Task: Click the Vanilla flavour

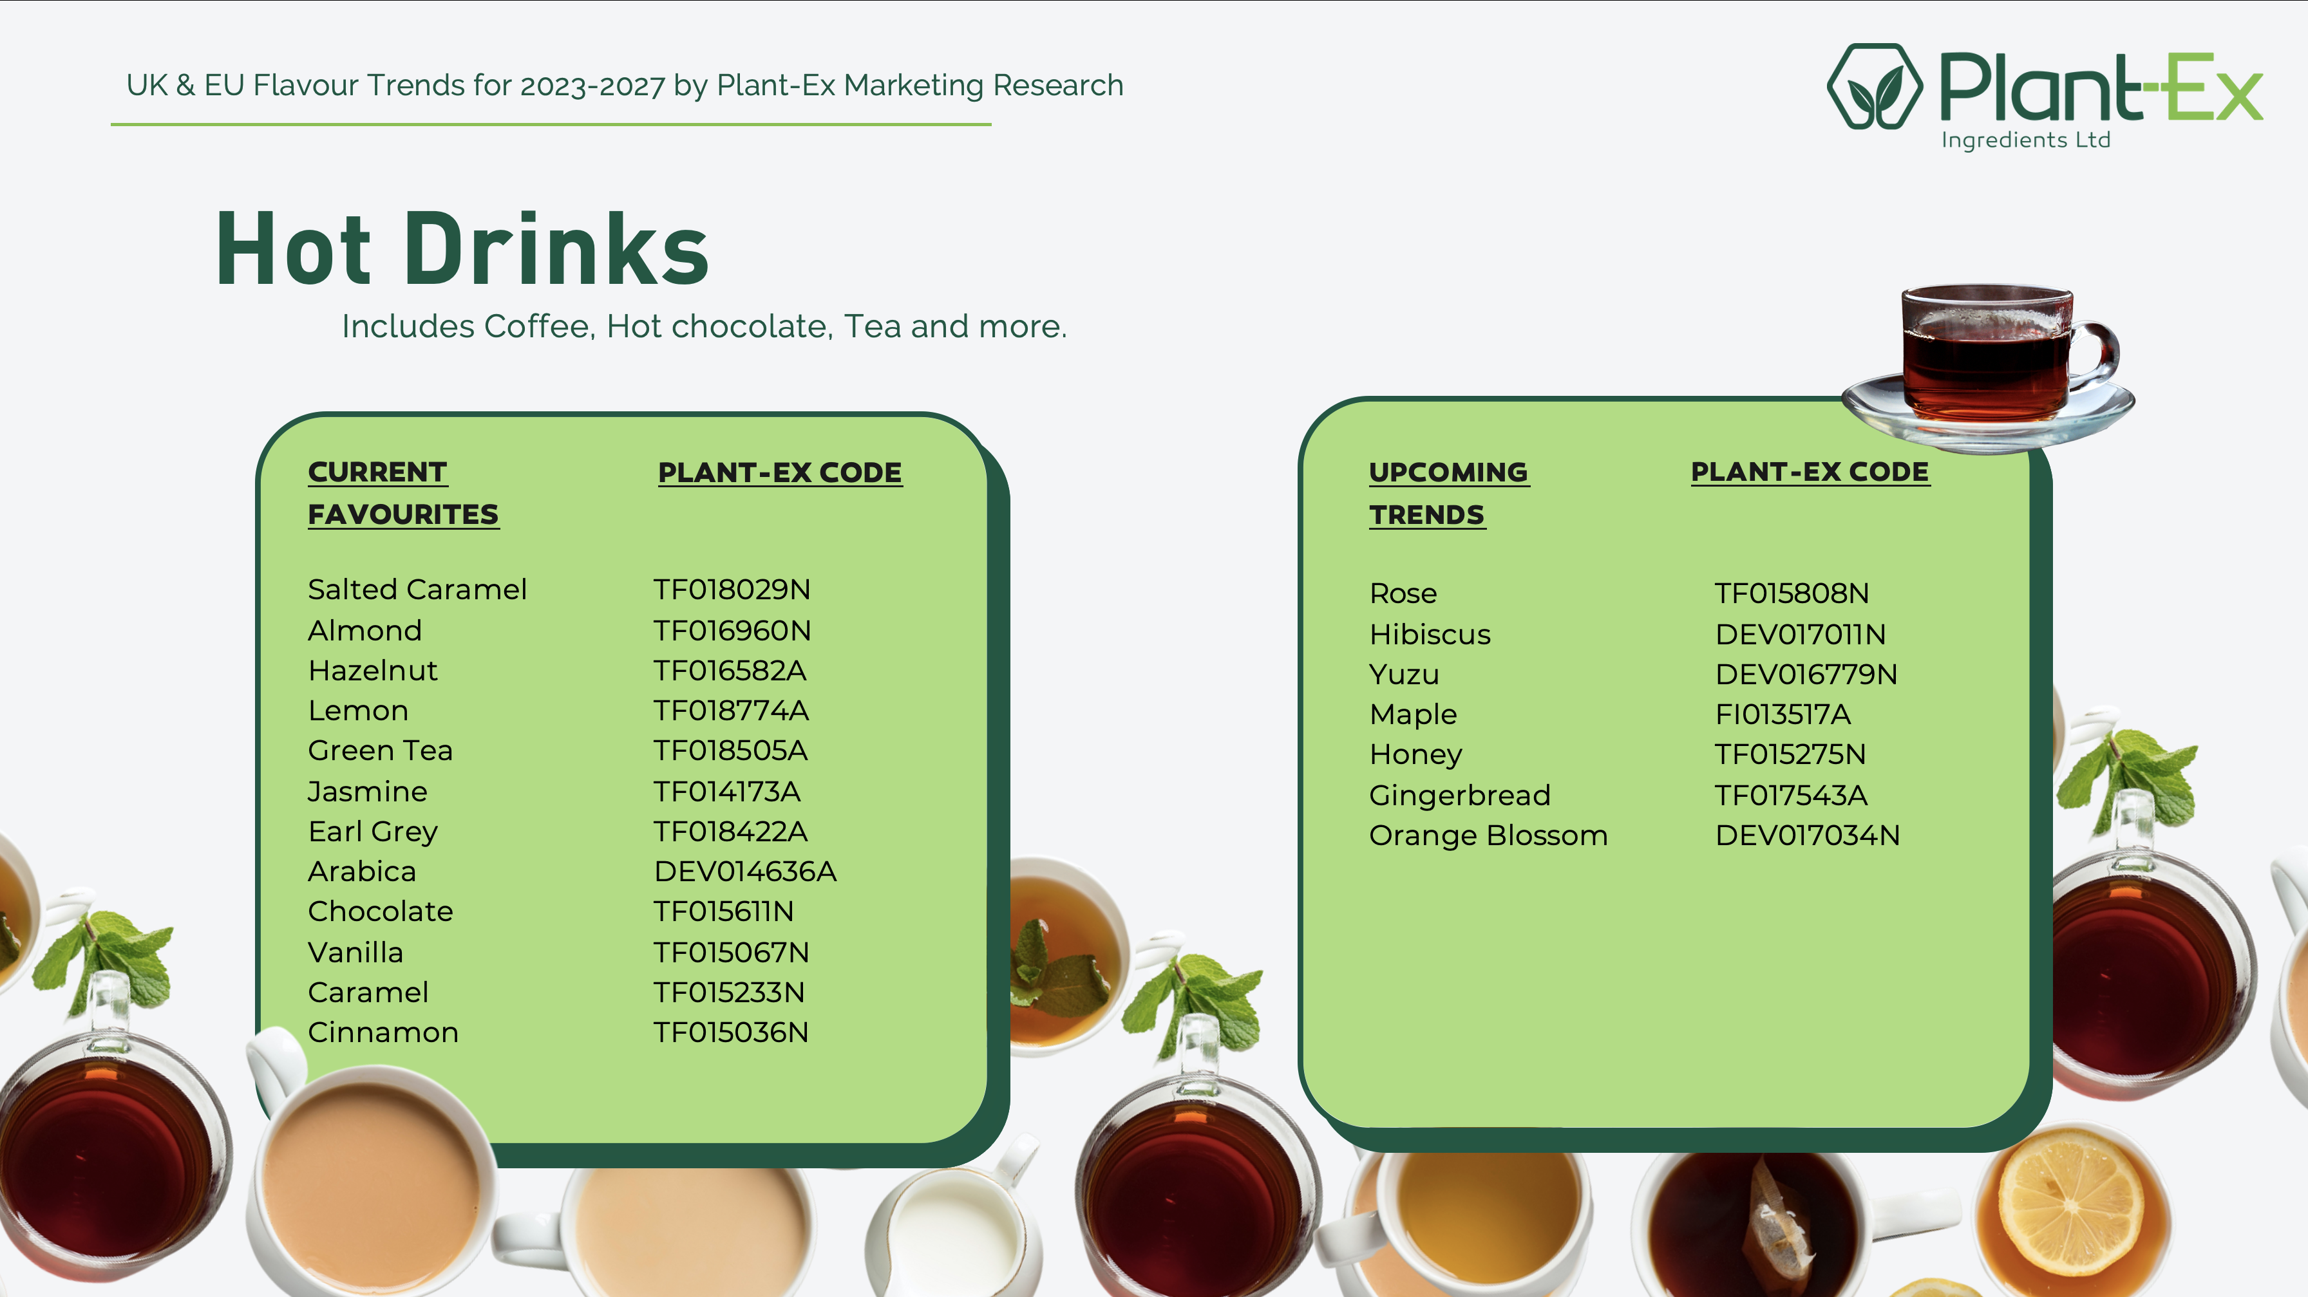Action: (x=355, y=952)
